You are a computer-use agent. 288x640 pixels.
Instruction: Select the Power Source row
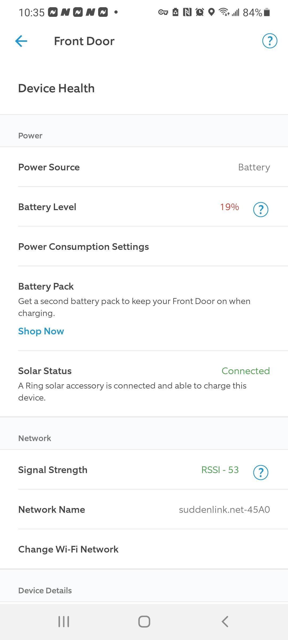tap(144, 167)
